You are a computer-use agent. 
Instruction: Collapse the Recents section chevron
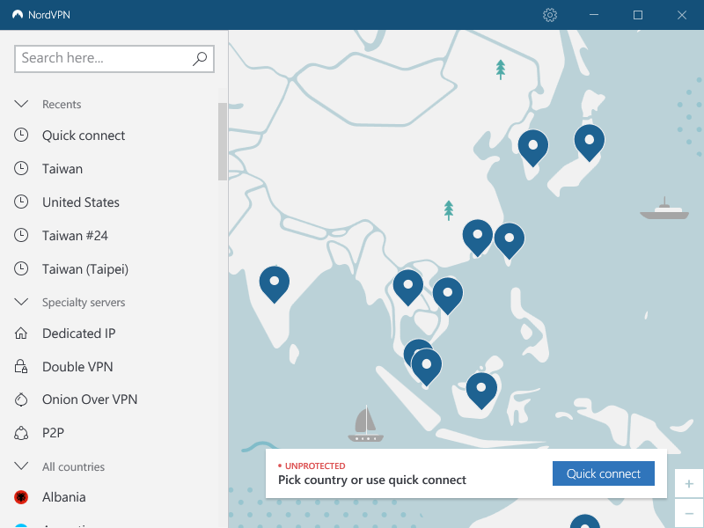click(21, 104)
